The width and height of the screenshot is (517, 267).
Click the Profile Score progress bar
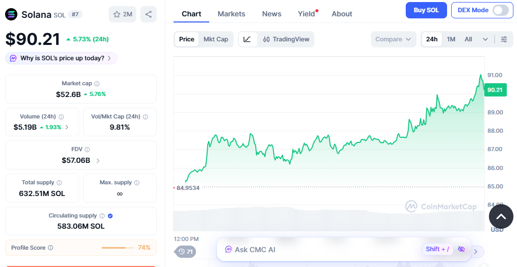pyautogui.click(x=118, y=248)
